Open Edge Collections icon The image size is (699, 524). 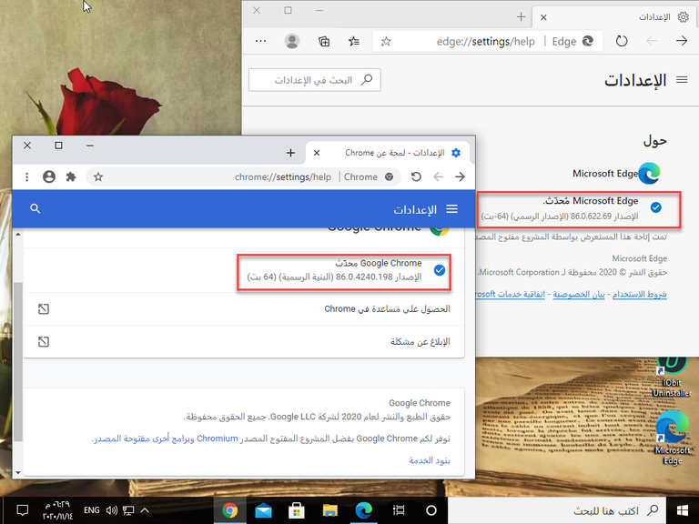(324, 41)
